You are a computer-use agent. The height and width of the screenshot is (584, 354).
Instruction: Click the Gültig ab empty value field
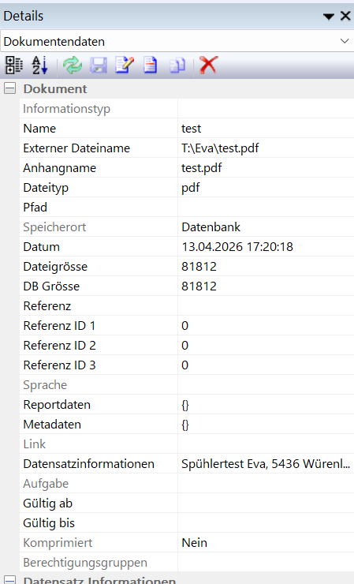point(266,504)
